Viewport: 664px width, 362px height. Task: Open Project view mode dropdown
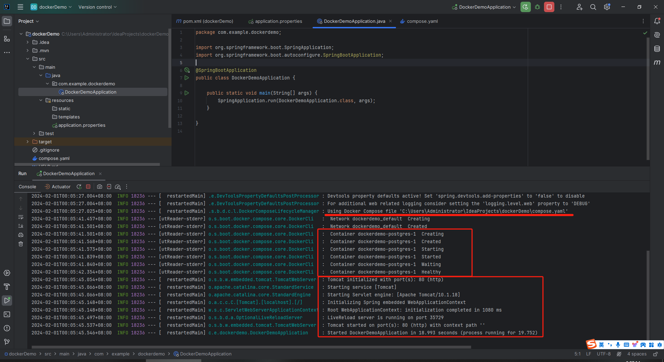point(29,21)
